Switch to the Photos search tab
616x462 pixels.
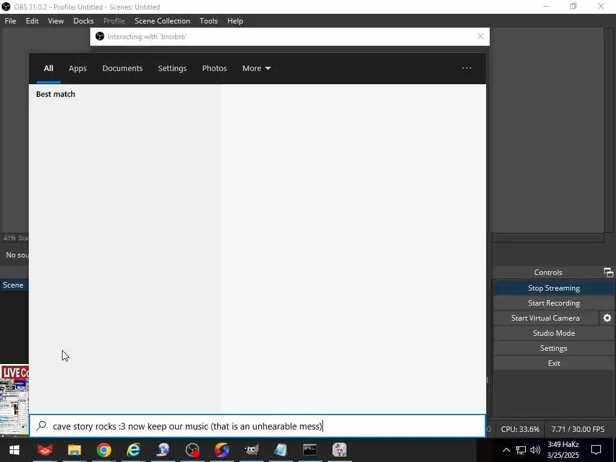click(x=215, y=69)
